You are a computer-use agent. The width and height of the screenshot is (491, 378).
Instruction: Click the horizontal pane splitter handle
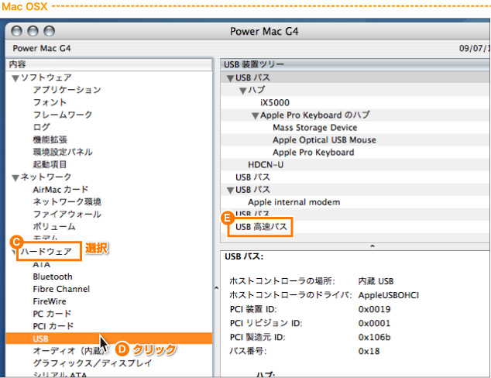(x=370, y=246)
